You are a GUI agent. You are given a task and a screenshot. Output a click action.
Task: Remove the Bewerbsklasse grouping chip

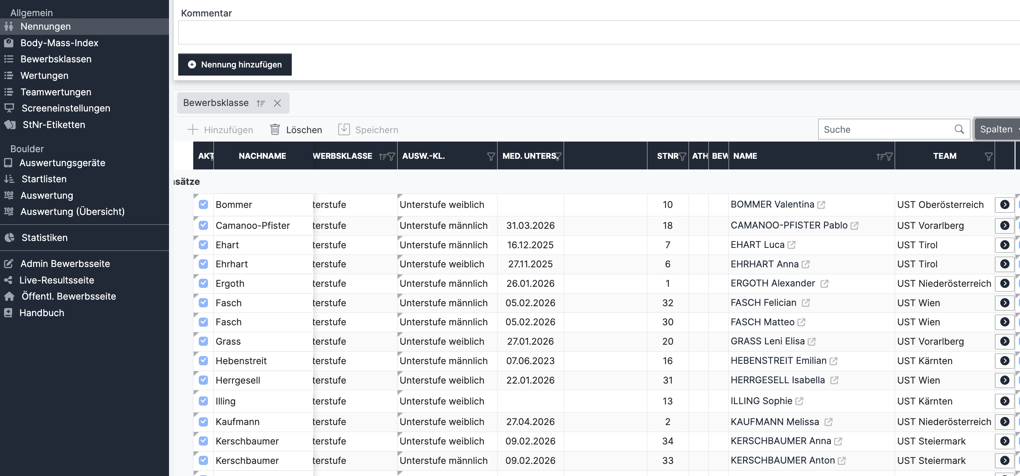(x=277, y=103)
